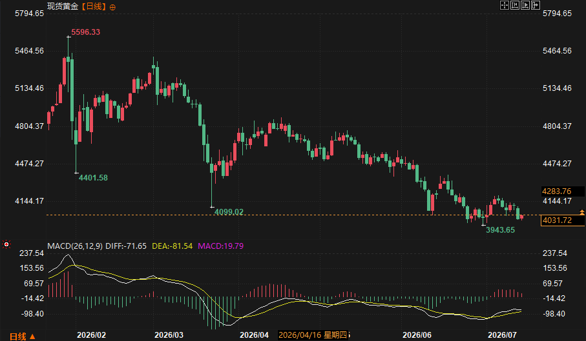
Task: Click the 4099.02 low price label
Action: coord(229,212)
